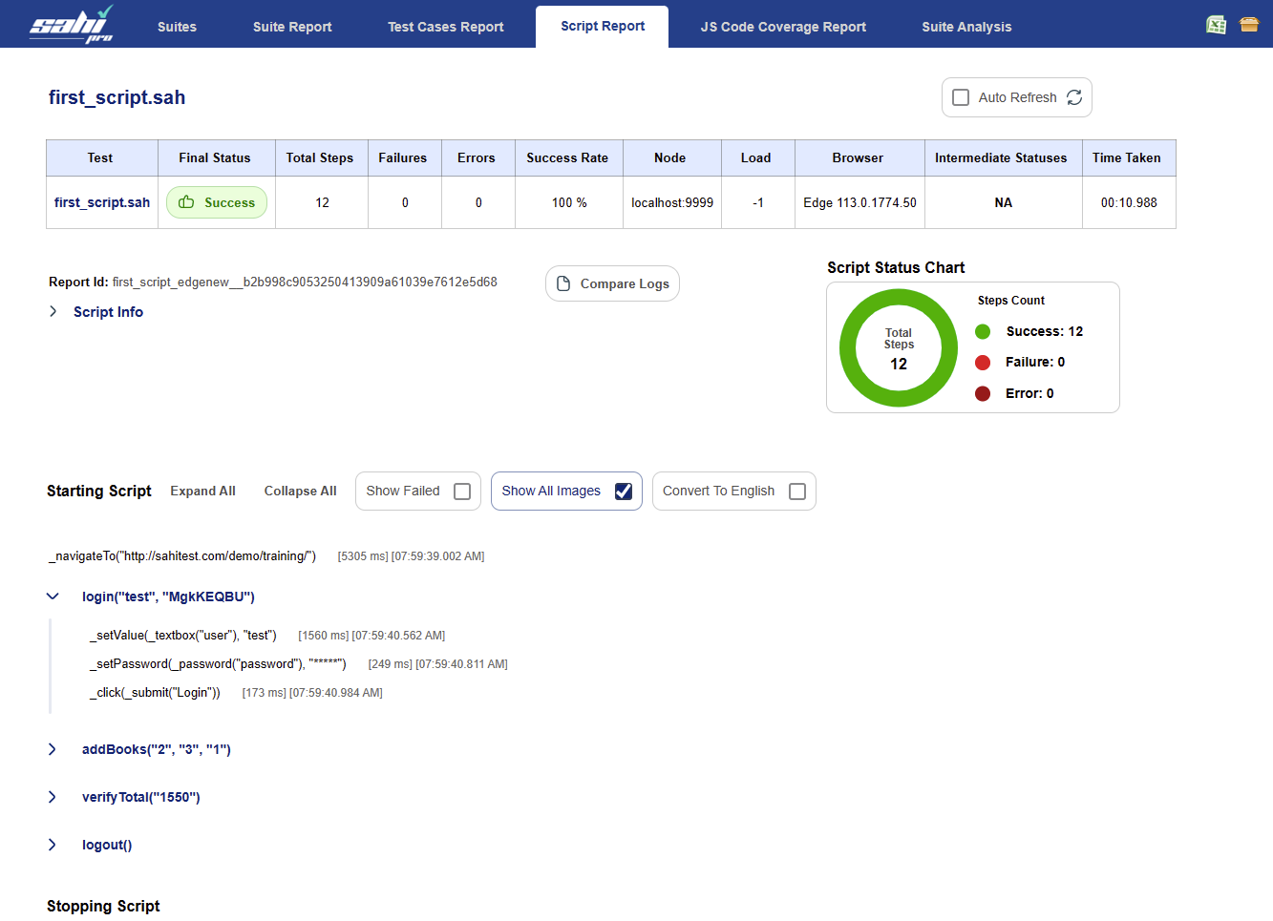This screenshot has width=1273, height=921.
Task: Expand the addBooks step group
Action: click(53, 749)
